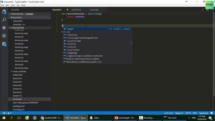Open lesson7.js in explorer
This screenshot has width=215, height=121.
(30, 57)
